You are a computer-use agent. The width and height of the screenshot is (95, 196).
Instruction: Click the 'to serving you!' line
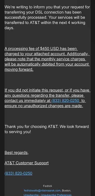[18, 132]
